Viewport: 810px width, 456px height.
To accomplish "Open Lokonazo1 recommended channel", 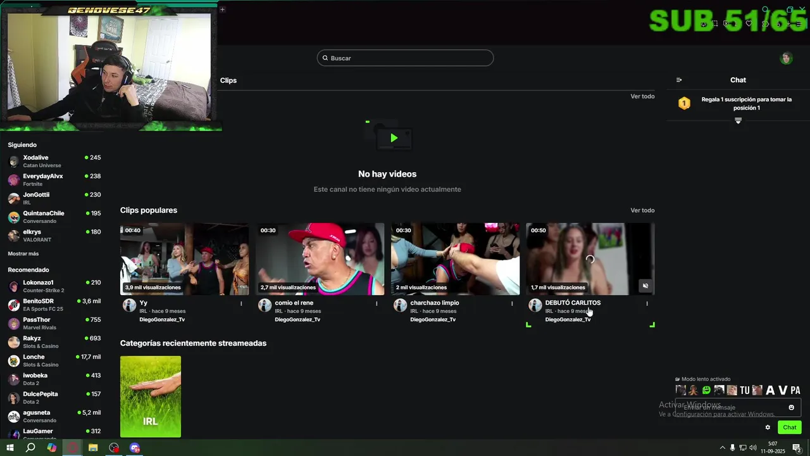I will click(x=54, y=286).
